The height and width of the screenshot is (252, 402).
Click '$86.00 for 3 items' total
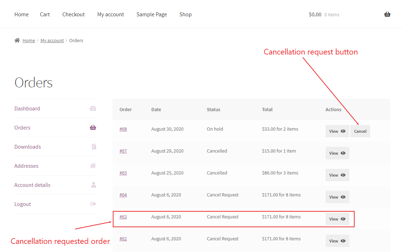pos(280,173)
